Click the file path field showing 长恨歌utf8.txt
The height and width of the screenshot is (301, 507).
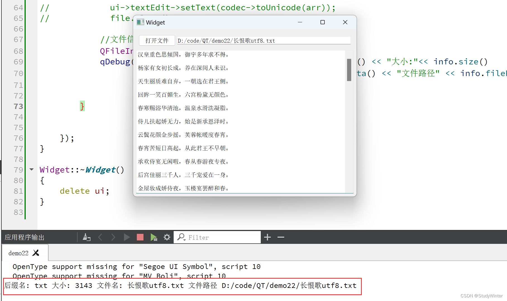(263, 40)
